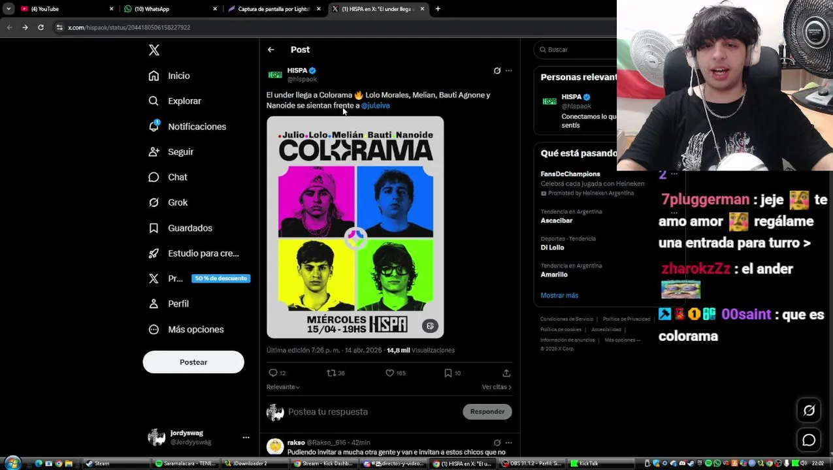
Task: Open Chat messages in sidebar
Action: [168, 178]
